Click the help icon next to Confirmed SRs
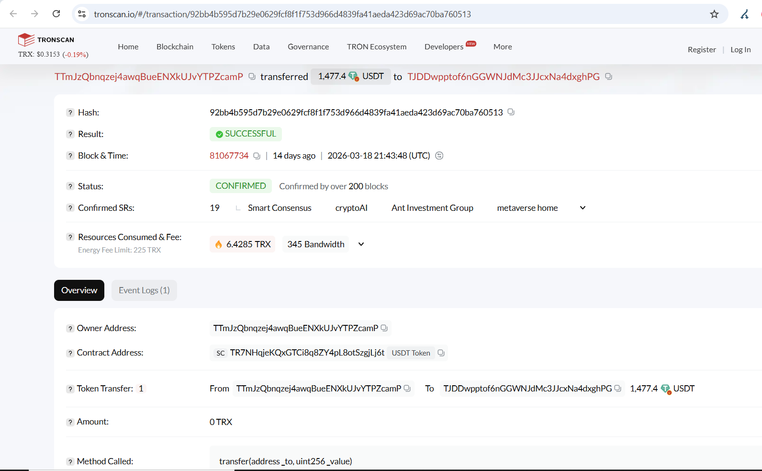Viewport: 762px width, 471px height. click(70, 208)
